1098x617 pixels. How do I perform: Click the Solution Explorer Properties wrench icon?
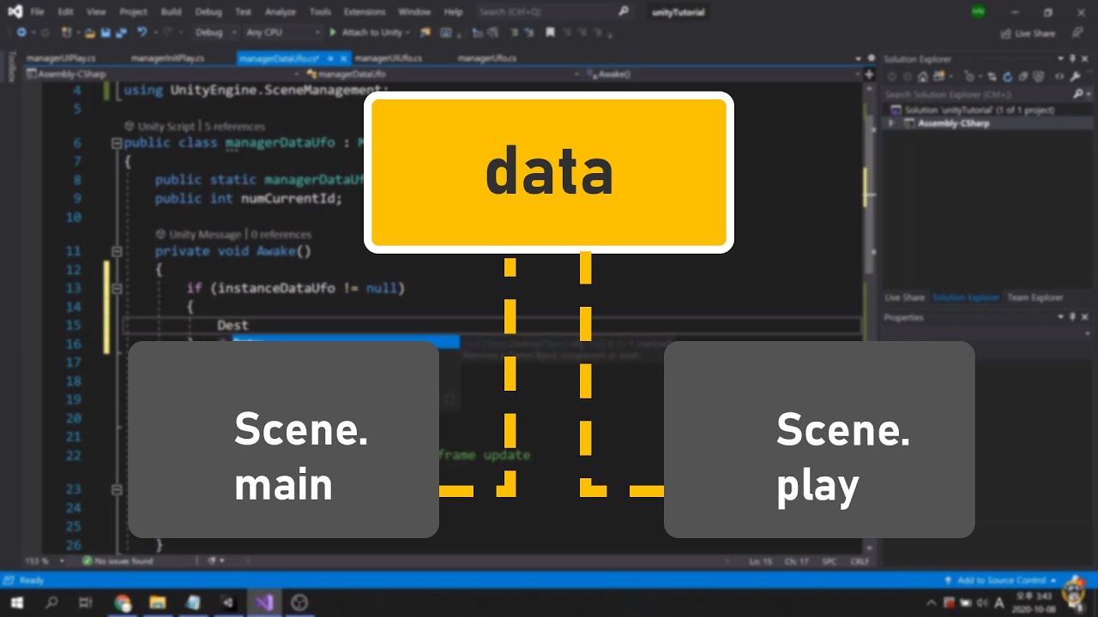[1075, 76]
